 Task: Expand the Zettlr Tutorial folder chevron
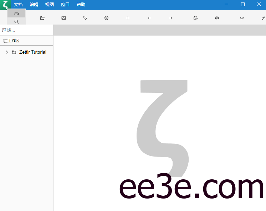point(7,52)
